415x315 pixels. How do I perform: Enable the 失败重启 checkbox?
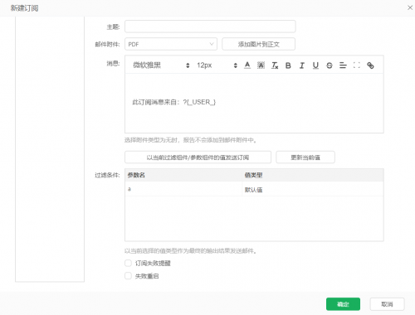[x=128, y=276]
